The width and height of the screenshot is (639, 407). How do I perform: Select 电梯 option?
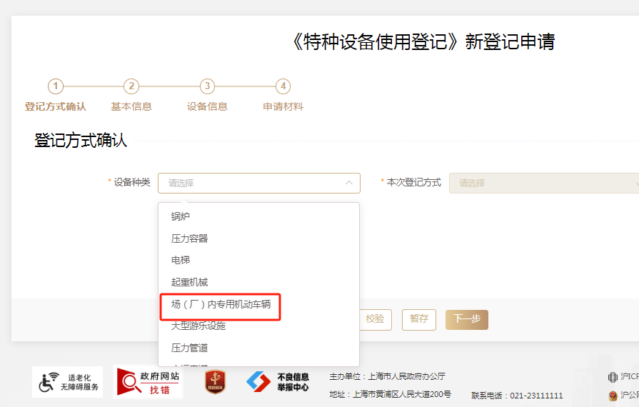tap(181, 260)
